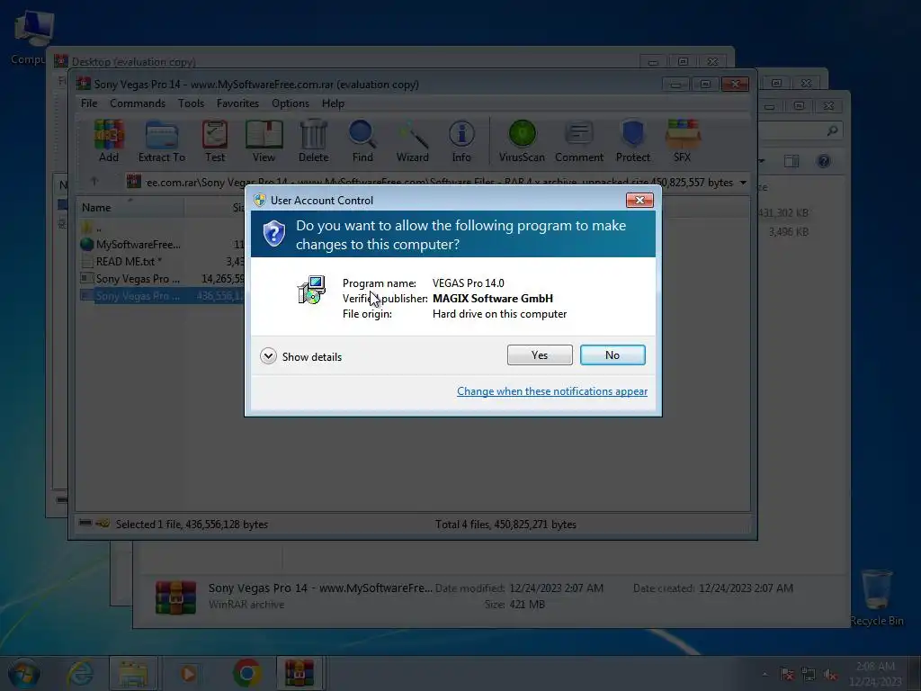This screenshot has height=691, width=921.
Task: Click the SFX toolbar icon
Action: pos(682,141)
